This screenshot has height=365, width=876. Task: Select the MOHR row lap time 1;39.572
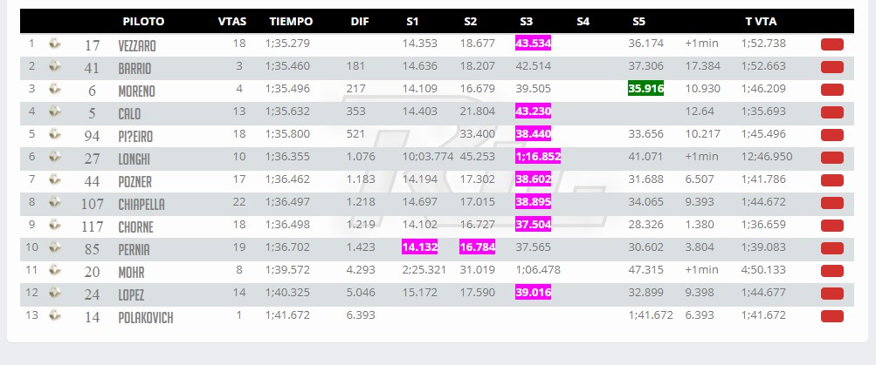(287, 270)
